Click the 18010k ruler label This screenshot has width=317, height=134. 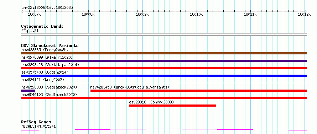197,14
